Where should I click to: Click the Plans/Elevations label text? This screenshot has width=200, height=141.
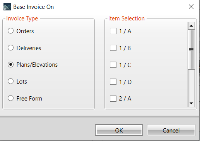pos(37,65)
